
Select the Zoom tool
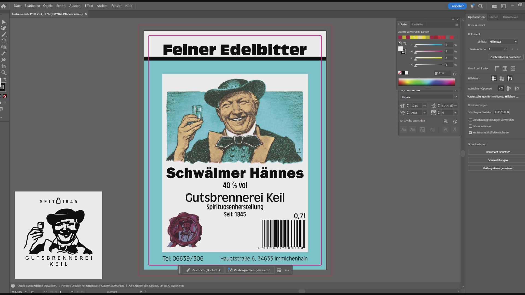pos(4,73)
